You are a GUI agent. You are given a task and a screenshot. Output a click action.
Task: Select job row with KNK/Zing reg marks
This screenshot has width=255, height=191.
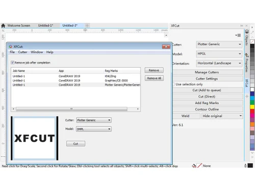[76, 76]
